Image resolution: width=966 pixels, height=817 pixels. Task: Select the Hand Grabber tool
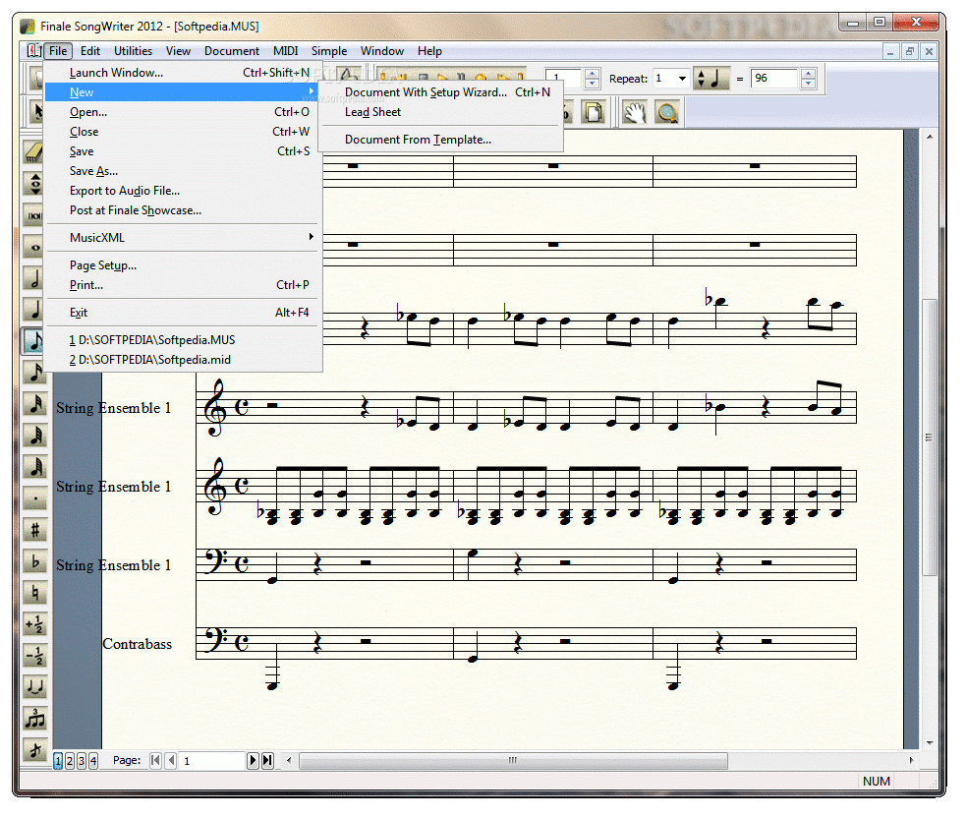point(635,112)
